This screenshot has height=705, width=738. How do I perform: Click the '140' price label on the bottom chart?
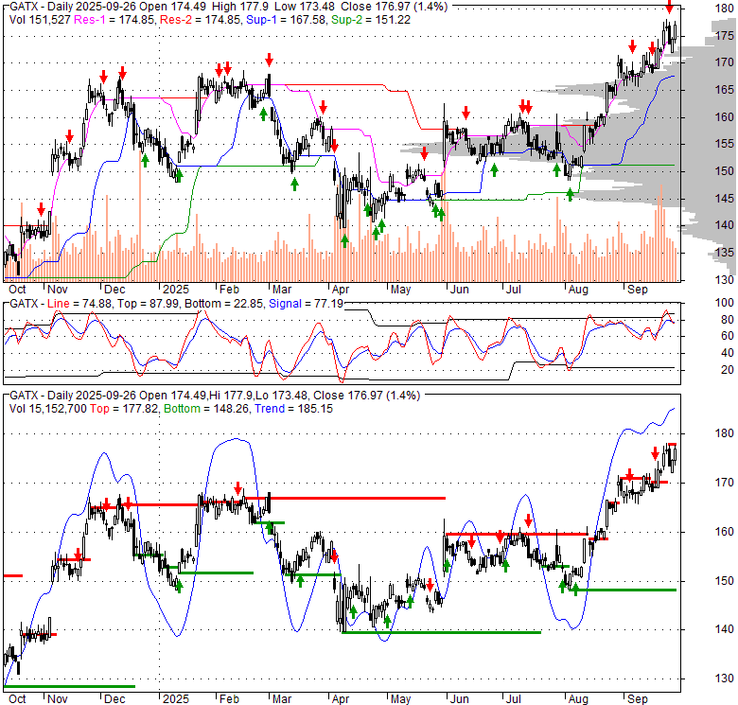(x=725, y=629)
